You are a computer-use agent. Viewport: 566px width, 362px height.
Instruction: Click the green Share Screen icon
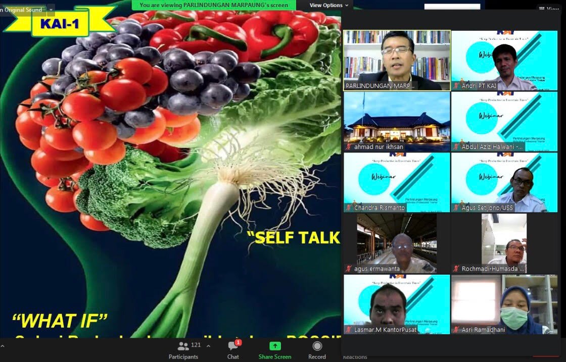(x=275, y=346)
